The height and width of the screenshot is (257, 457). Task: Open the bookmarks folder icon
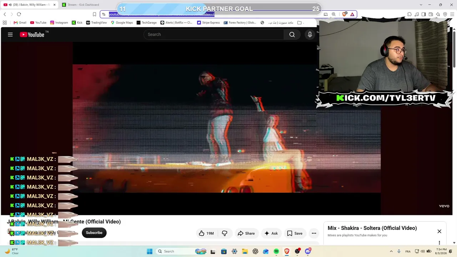click(x=299, y=22)
